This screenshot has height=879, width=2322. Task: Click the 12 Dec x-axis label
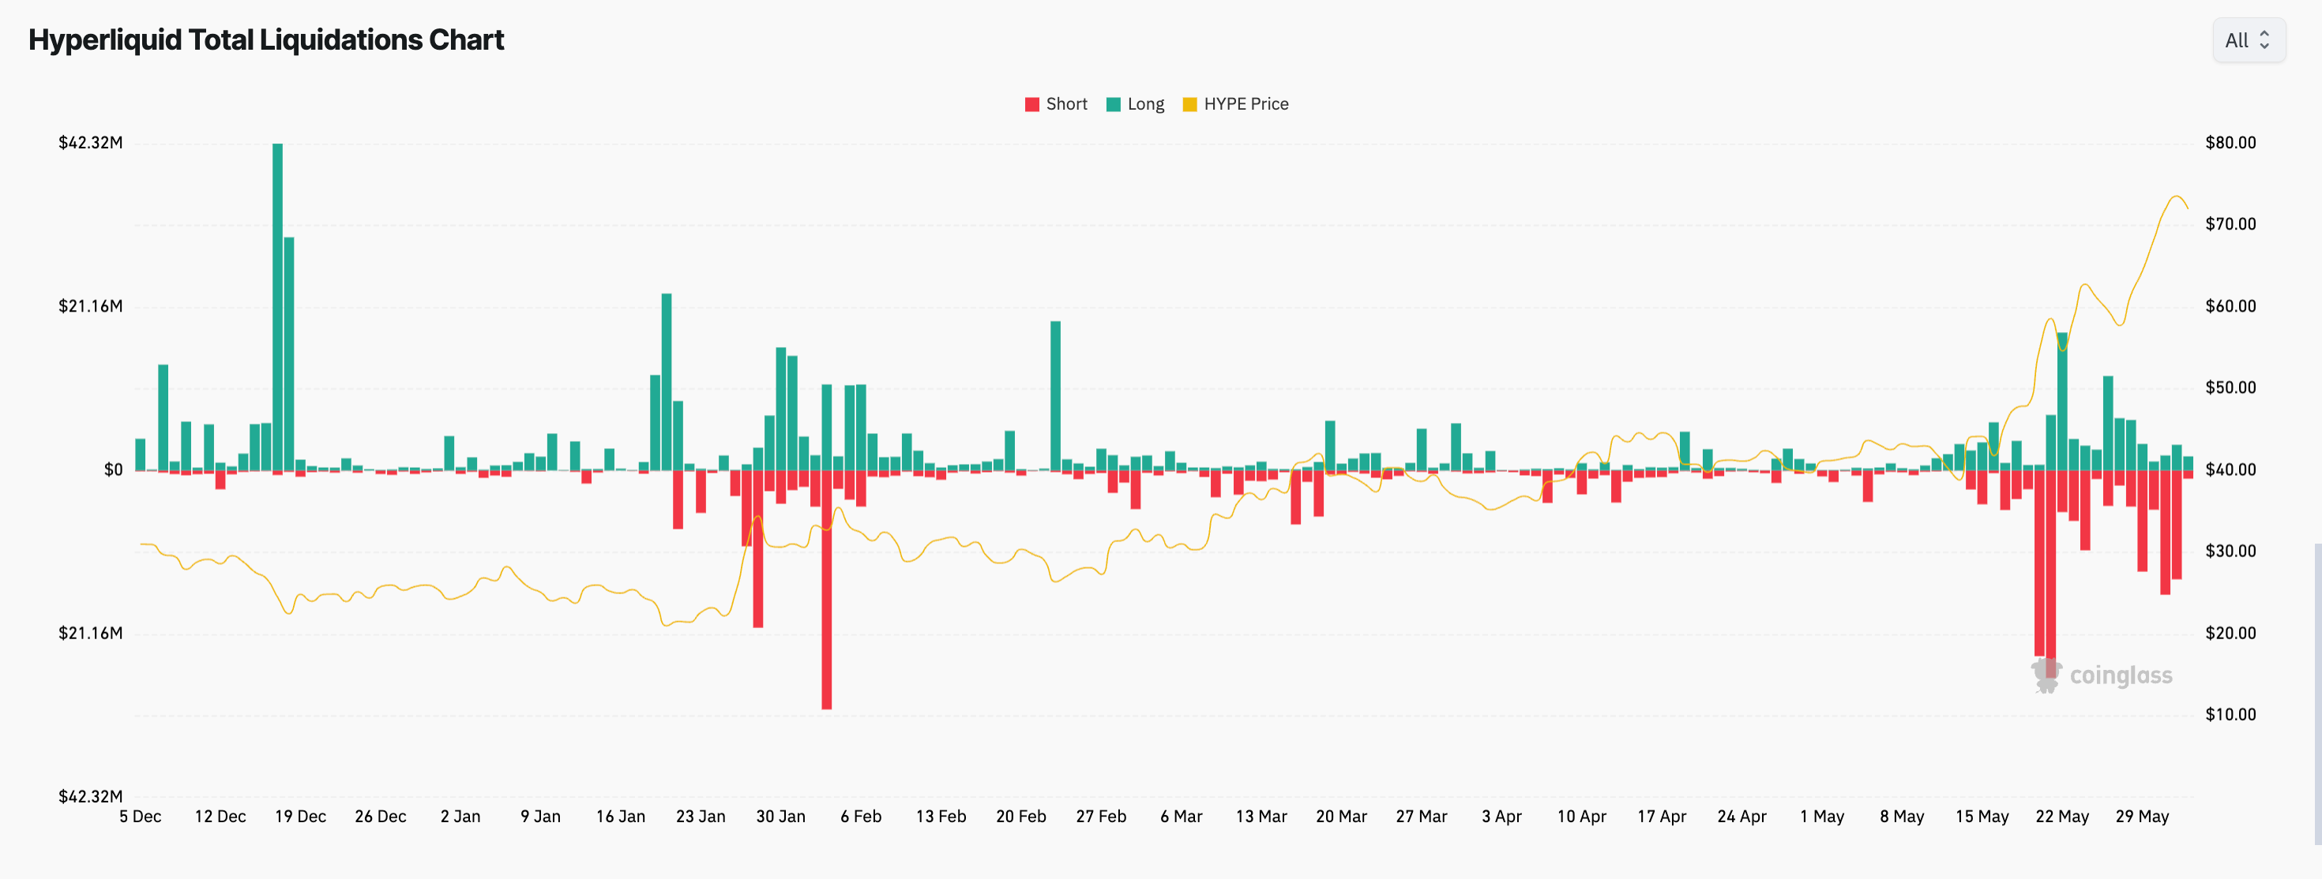coord(220,817)
